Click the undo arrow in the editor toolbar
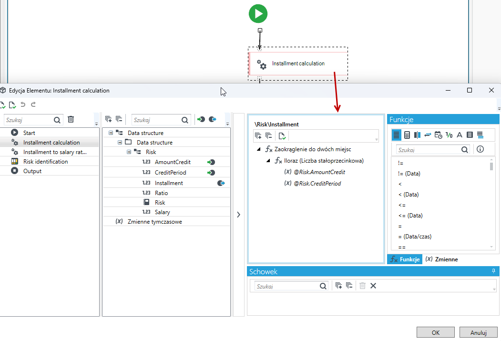The height and width of the screenshot is (341, 501). coord(23,104)
